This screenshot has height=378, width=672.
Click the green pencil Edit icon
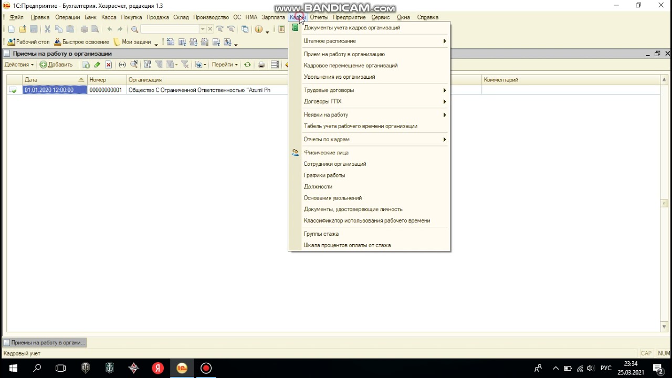[x=97, y=65]
